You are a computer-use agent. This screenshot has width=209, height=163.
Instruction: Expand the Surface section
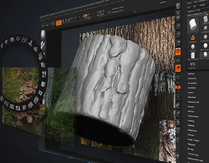click(191, 111)
